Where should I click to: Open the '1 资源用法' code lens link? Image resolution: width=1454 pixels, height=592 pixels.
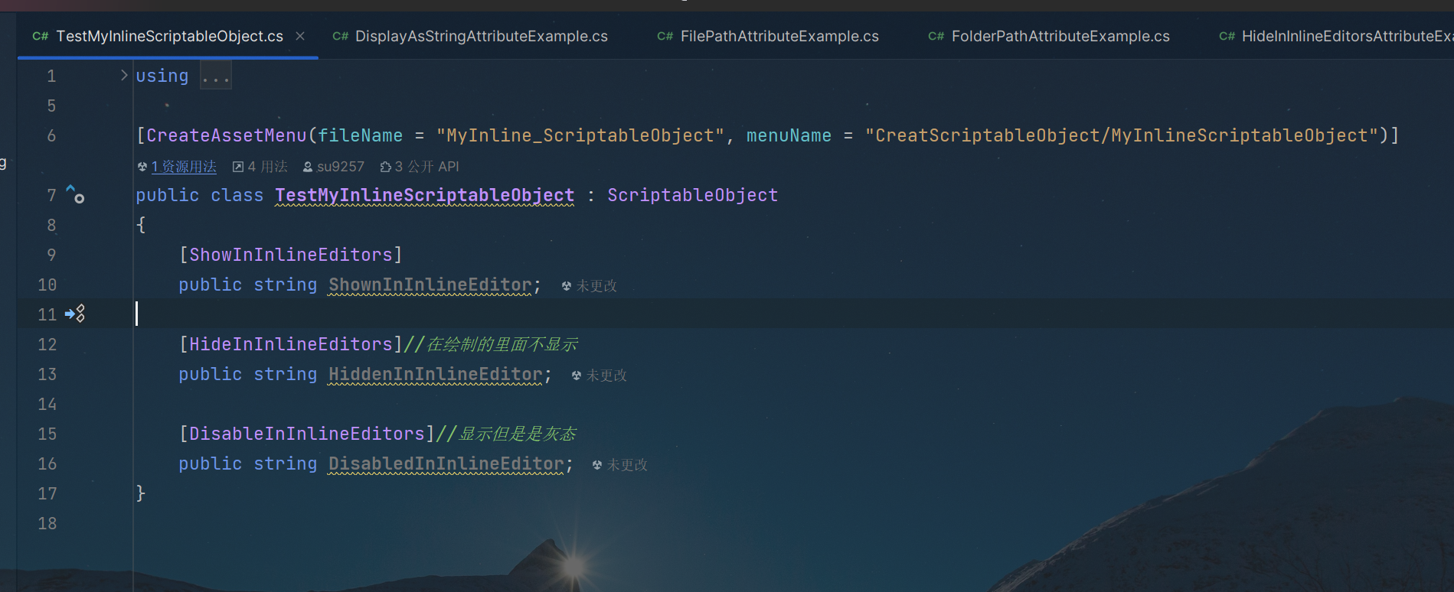click(184, 167)
